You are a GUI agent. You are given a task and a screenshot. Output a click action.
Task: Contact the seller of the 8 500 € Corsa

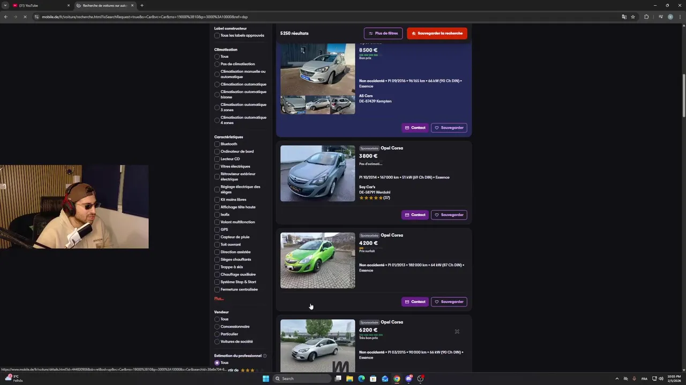(x=415, y=128)
